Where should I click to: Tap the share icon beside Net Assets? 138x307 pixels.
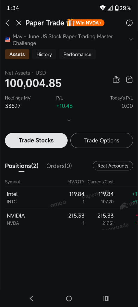(129, 80)
